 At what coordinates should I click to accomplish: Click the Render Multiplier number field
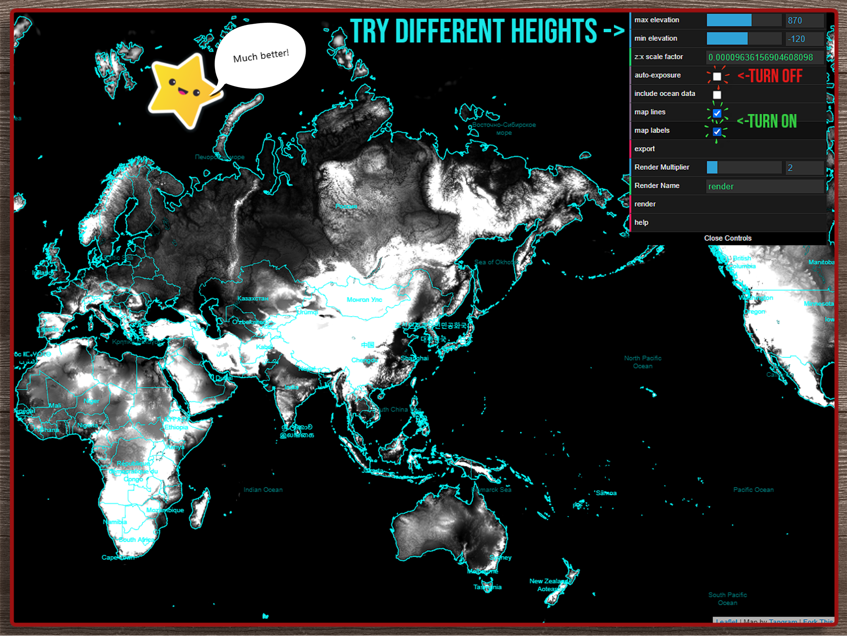click(x=804, y=168)
